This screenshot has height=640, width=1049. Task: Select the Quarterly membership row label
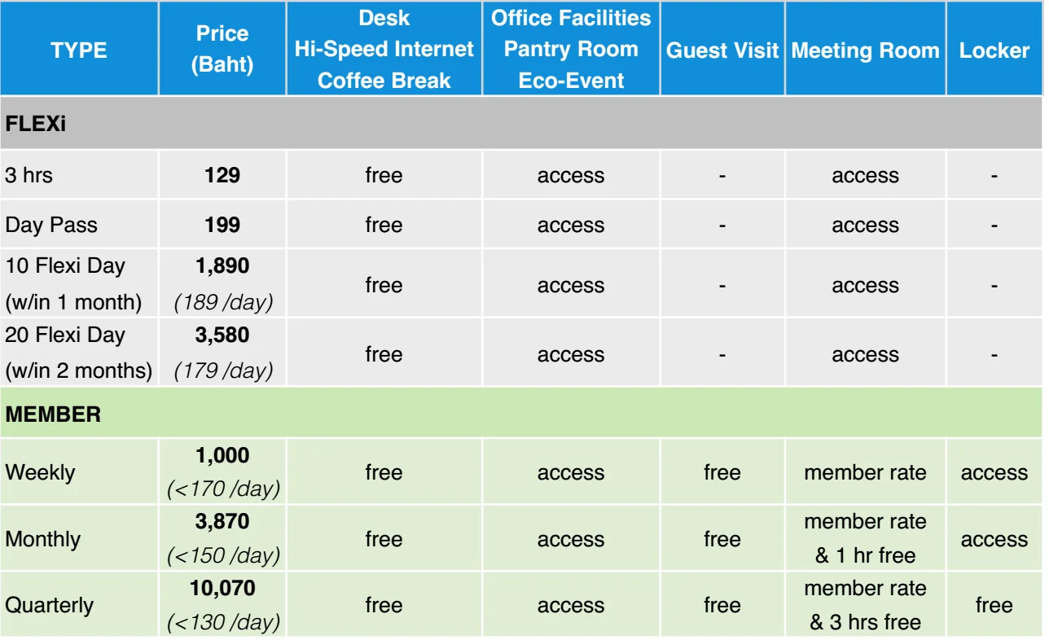tap(49, 605)
